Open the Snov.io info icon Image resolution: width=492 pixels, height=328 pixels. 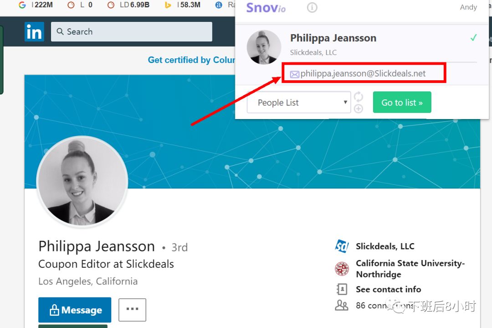point(312,7)
